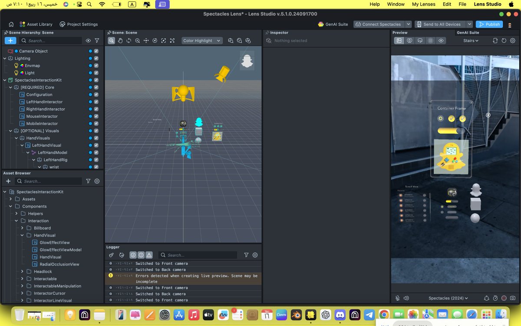The image size is (521, 326).
Task: Open the My Lenses menu
Action: click(x=424, y=4)
